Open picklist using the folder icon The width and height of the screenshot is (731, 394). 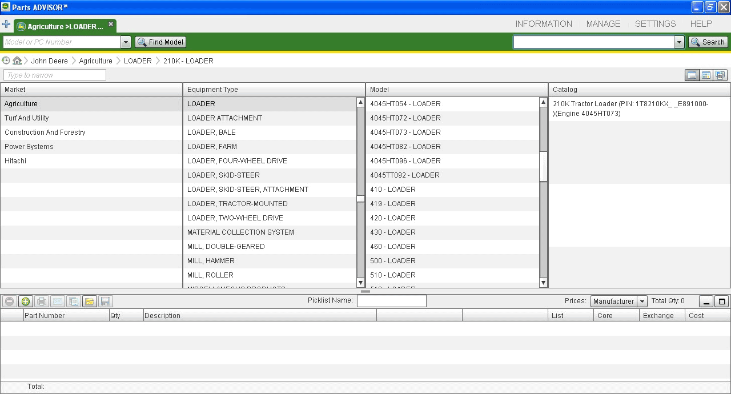[89, 301]
